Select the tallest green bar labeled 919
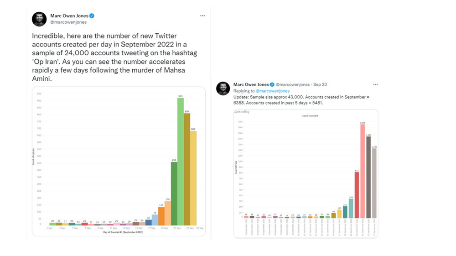 [180, 162]
